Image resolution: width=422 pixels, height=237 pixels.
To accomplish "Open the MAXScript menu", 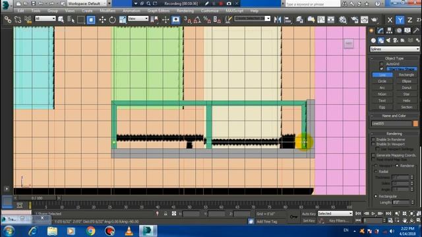I will pyautogui.click(x=235, y=11).
